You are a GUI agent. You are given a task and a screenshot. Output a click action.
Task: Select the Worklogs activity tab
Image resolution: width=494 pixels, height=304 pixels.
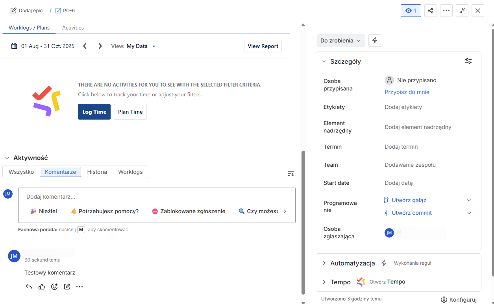point(130,172)
